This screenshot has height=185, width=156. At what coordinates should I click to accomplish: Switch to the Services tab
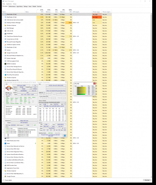tap(39, 7)
